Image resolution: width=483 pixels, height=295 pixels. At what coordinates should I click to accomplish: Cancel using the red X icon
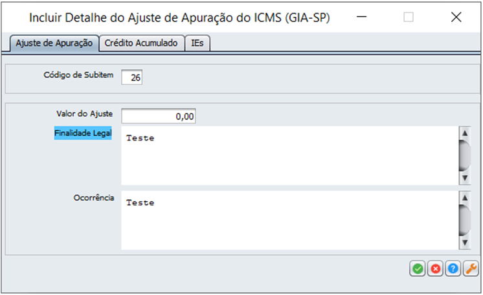tap(435, 268)
